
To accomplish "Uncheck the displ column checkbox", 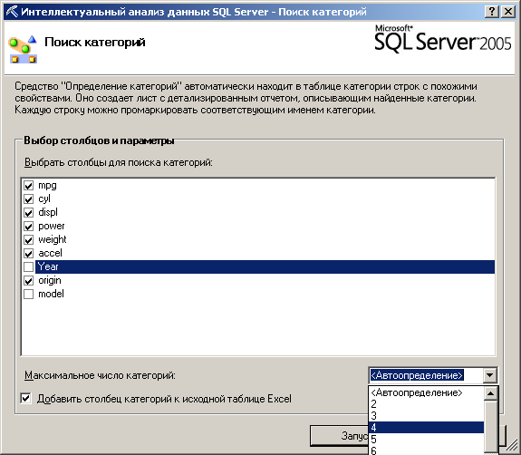I will tap(29, 213).
